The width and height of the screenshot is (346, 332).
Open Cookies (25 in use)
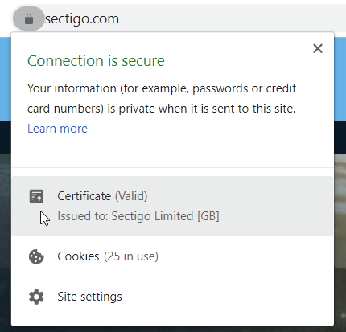point(172,256)
